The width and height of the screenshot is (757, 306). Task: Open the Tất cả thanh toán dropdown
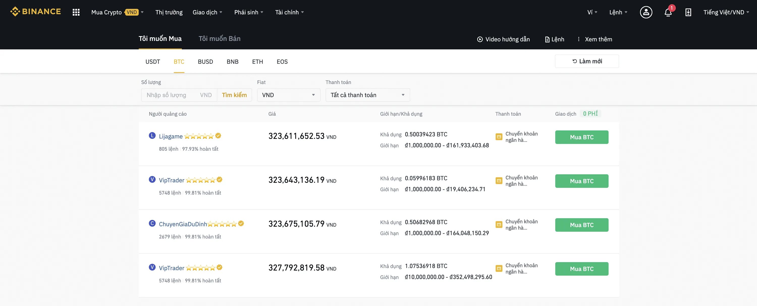pos(368,95)
